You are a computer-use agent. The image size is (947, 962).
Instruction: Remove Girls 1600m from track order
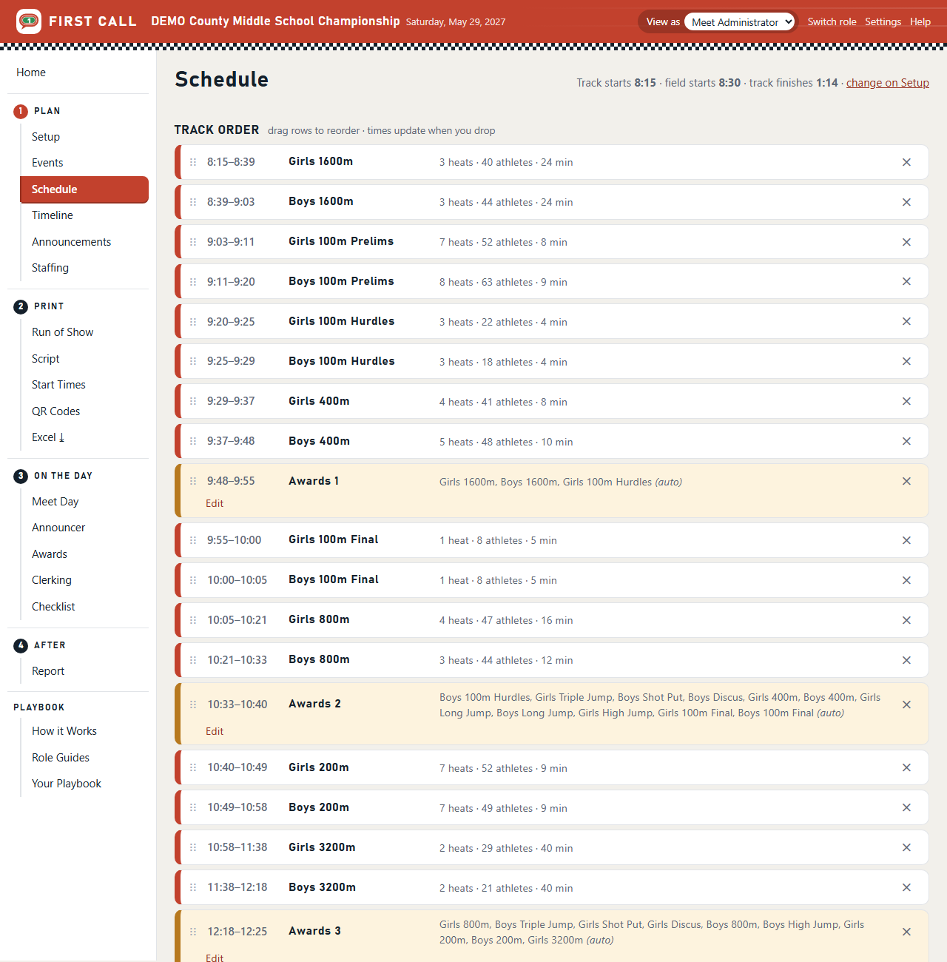tap(906, 162)
